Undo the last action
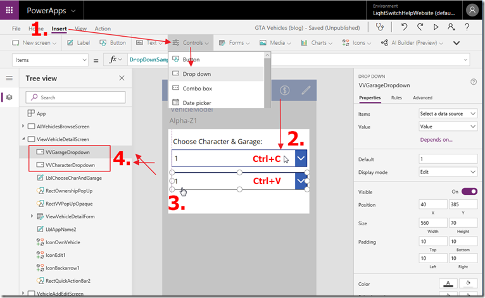This screenshot has width=485, height=298. (x=404, y=27)
